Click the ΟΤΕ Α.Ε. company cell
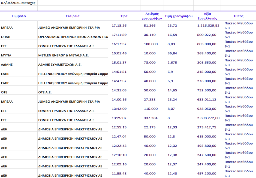Image resolution: width=256 pixels, height=178 pixels. 45,92
